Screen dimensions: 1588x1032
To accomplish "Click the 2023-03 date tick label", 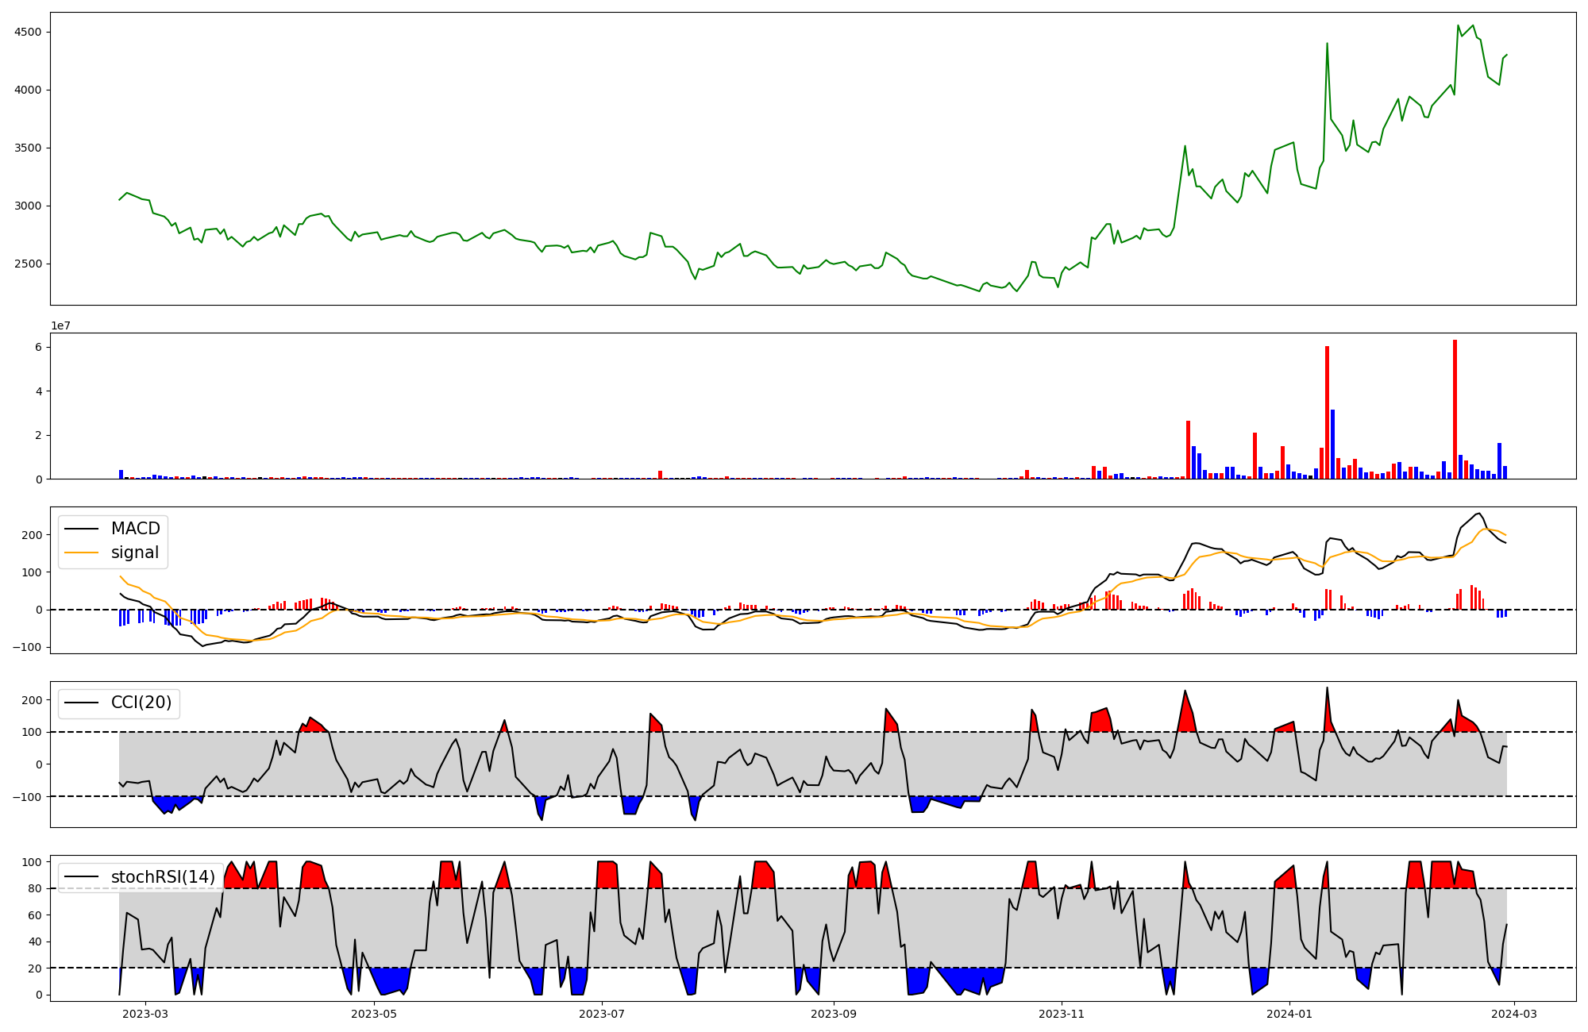I will tap(145, 1014).
